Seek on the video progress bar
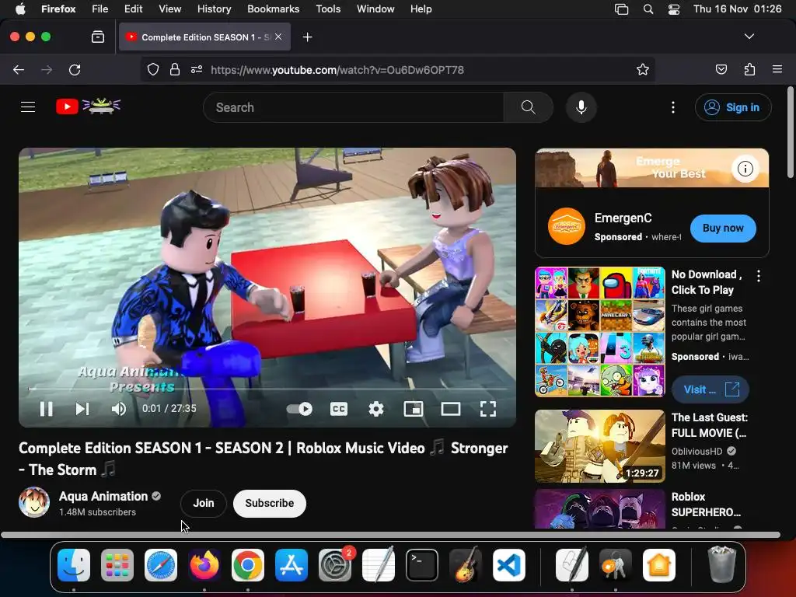 tap(267, 389)
